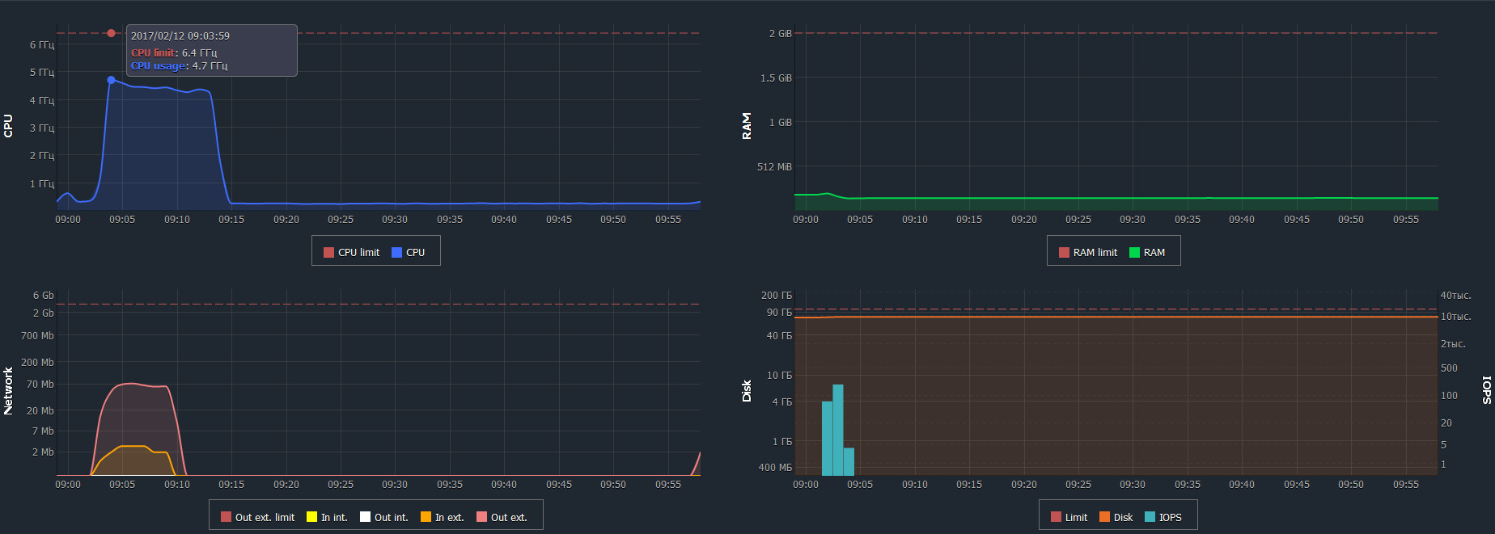Toggle the In ext. legend entry
Image resolution: width=1495 pixels, height=534 pixels.
coord(443,517)
